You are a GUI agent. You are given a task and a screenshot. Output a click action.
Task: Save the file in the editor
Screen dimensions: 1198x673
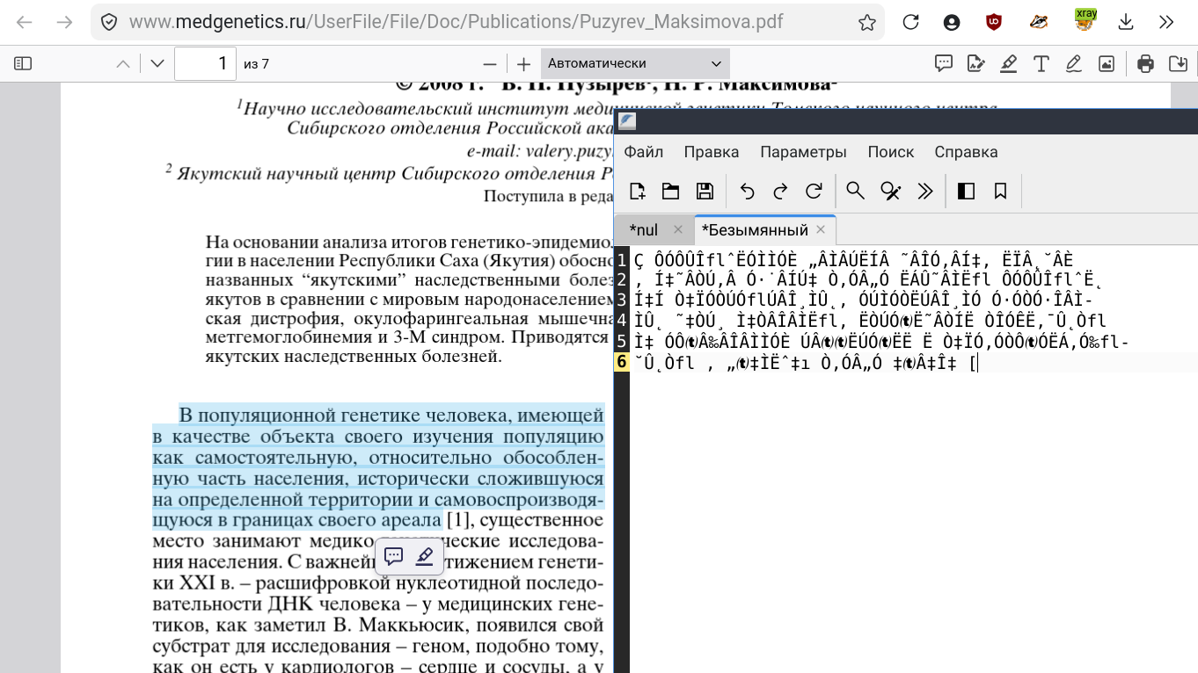point(705,191)
